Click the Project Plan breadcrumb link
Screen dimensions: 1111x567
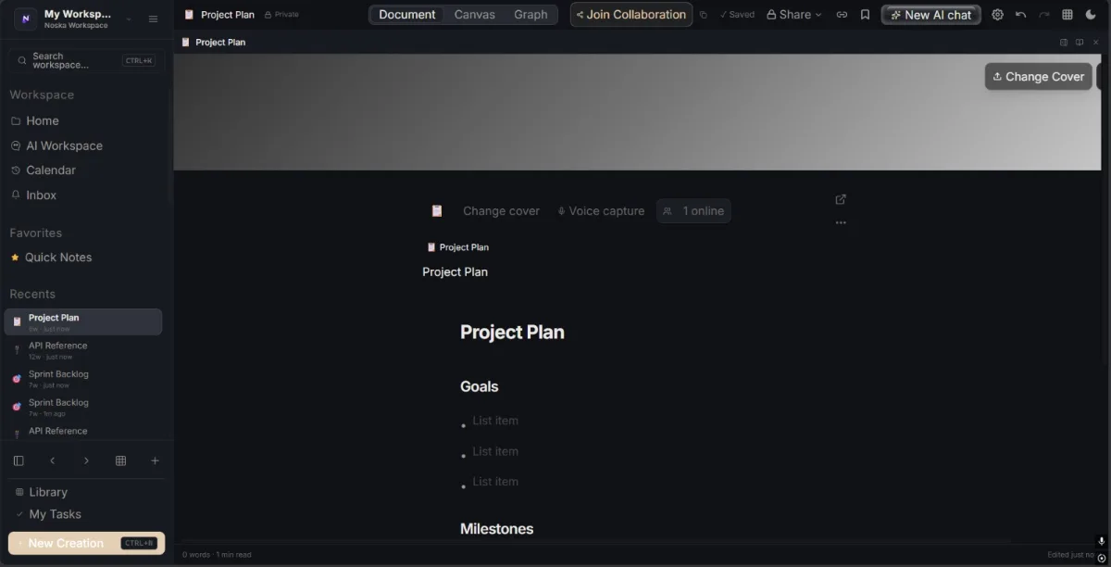coord(457,247)
